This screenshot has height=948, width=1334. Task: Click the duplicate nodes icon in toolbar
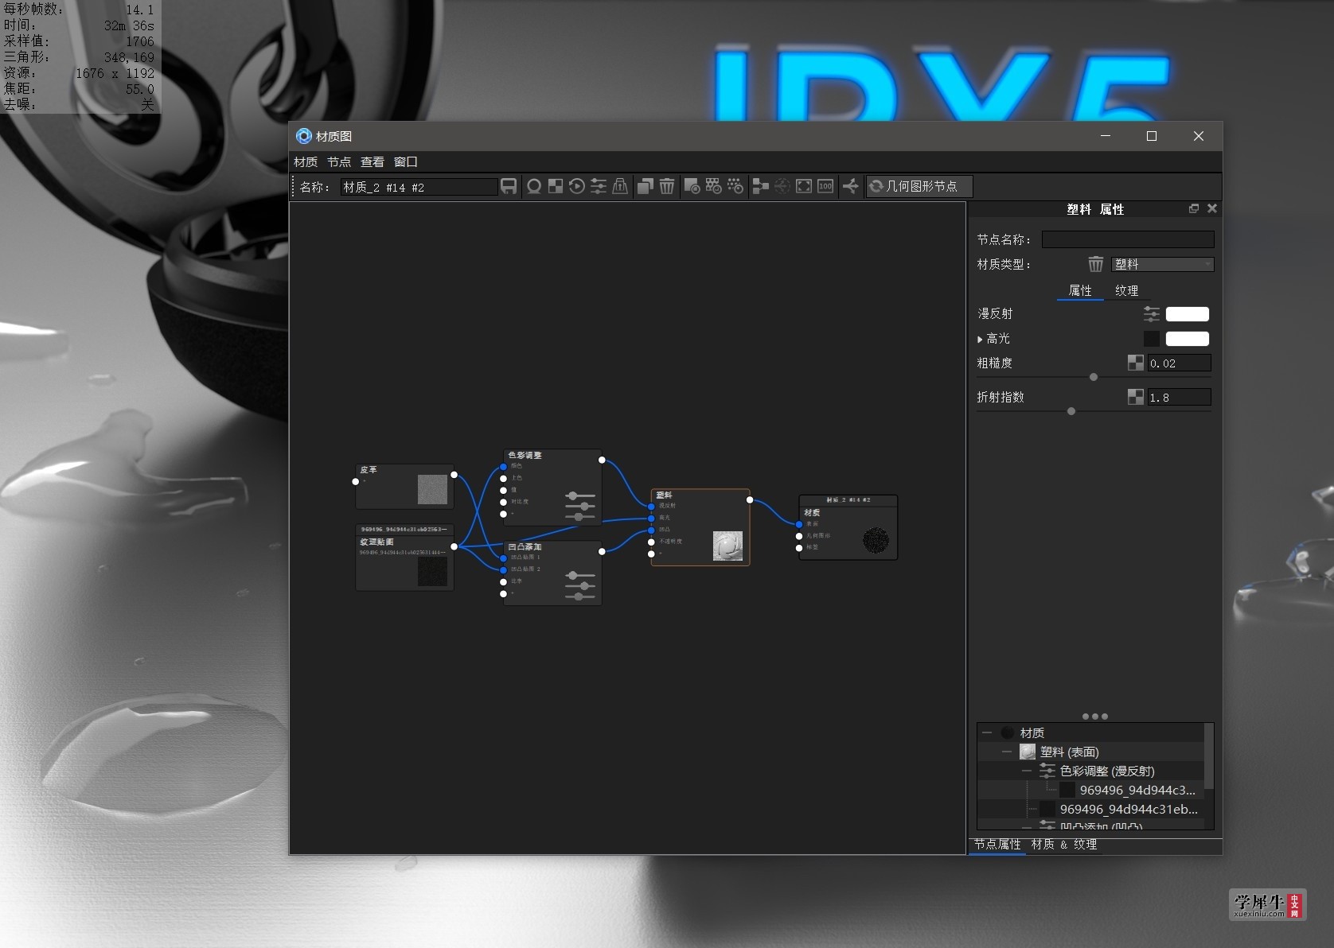646,186
